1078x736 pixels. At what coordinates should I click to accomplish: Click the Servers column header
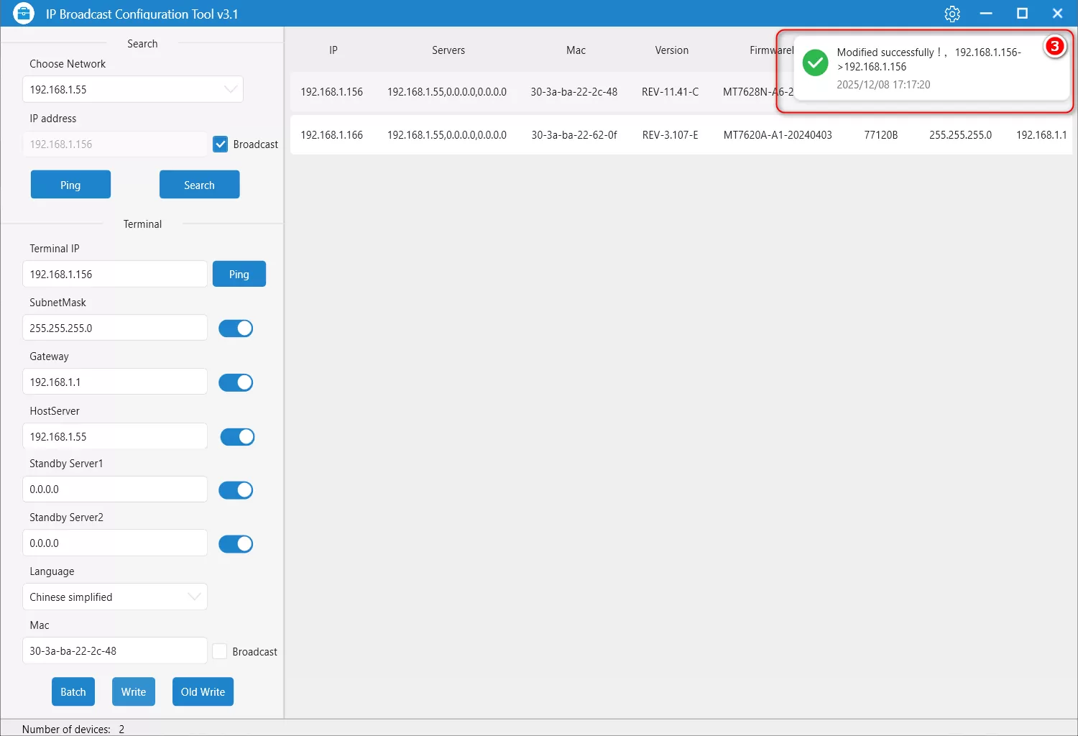448,50
